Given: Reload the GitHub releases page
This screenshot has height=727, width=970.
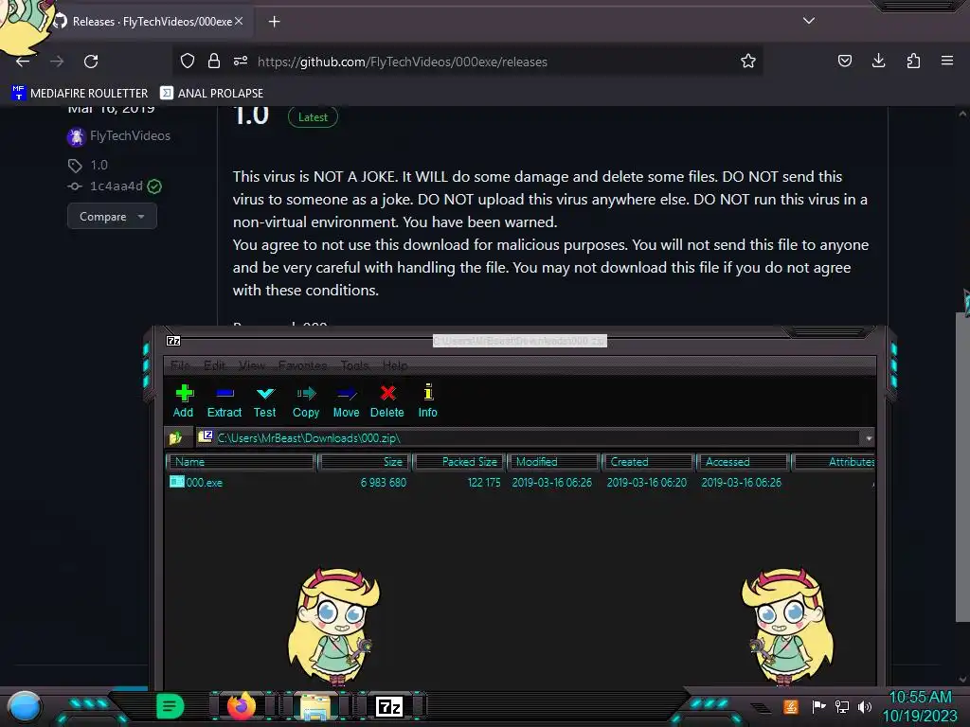Looking at the screenshot, I should tap(91, 62).
